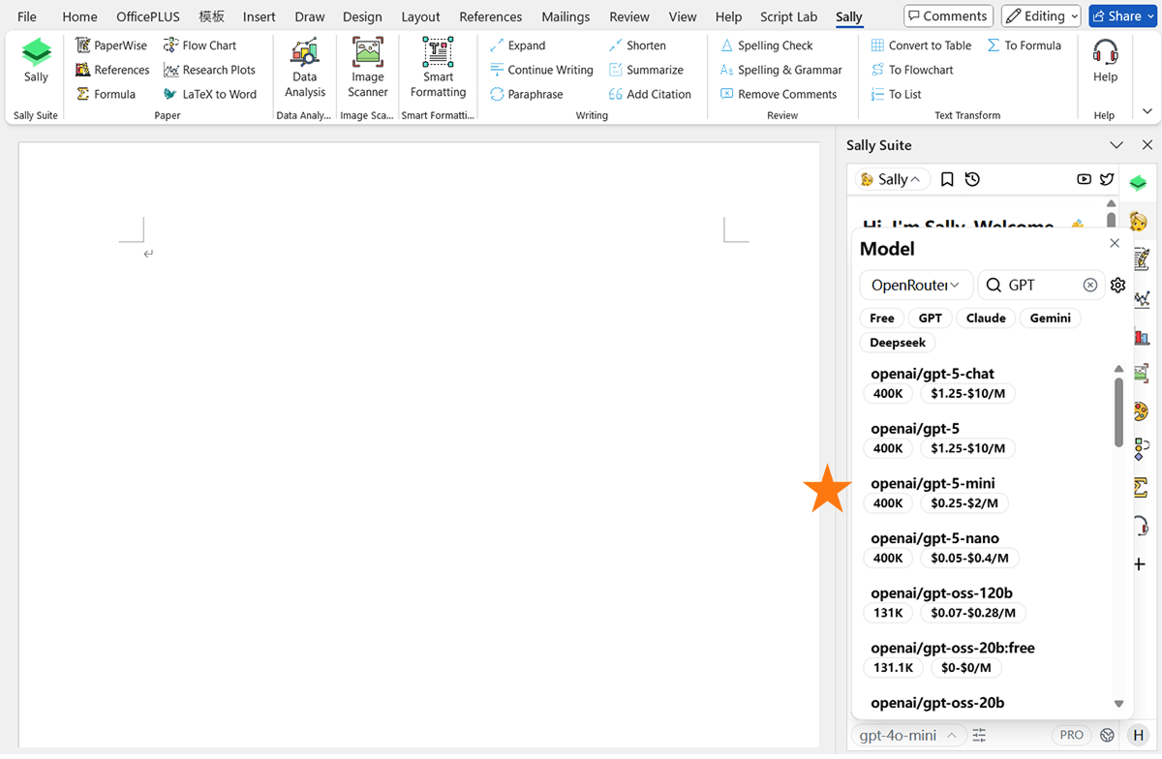Select the sigma formula icon in side strip
Viewport: 1162px width, 759px height.
click(1140, 487)
